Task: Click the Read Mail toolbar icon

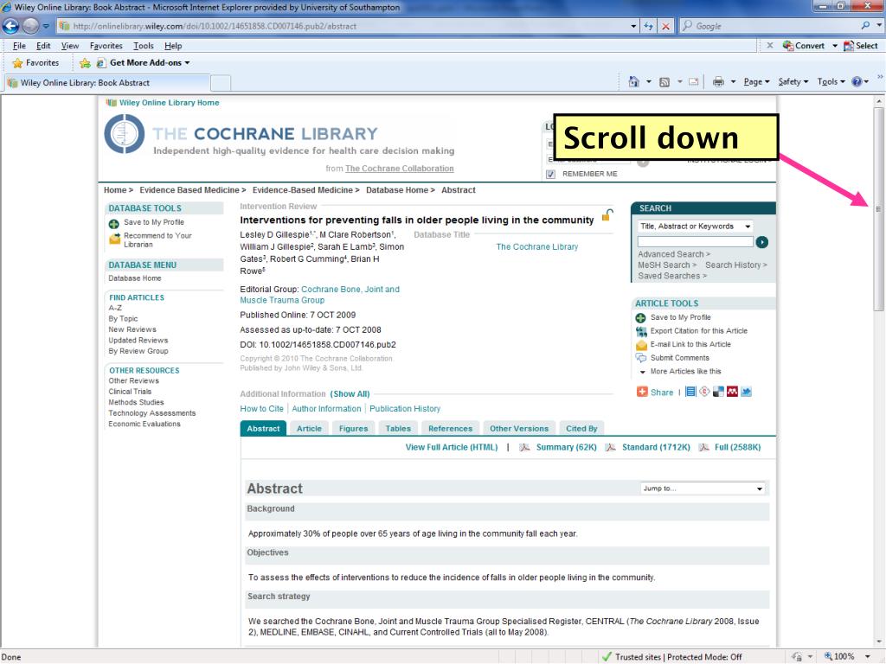Action: pyautogui.click(x=693, y=82)
